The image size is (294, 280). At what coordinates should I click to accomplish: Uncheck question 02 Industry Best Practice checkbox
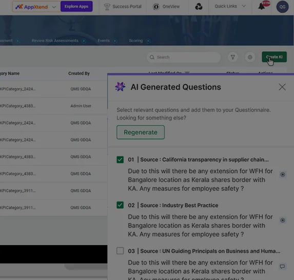click(120, 205)
